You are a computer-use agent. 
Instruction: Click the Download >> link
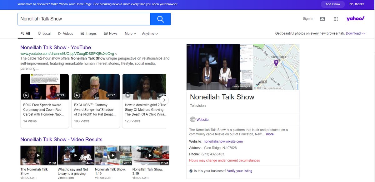pos(355,33)
